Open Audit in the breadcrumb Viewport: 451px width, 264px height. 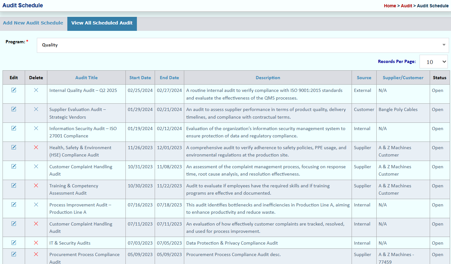[407, 6]
